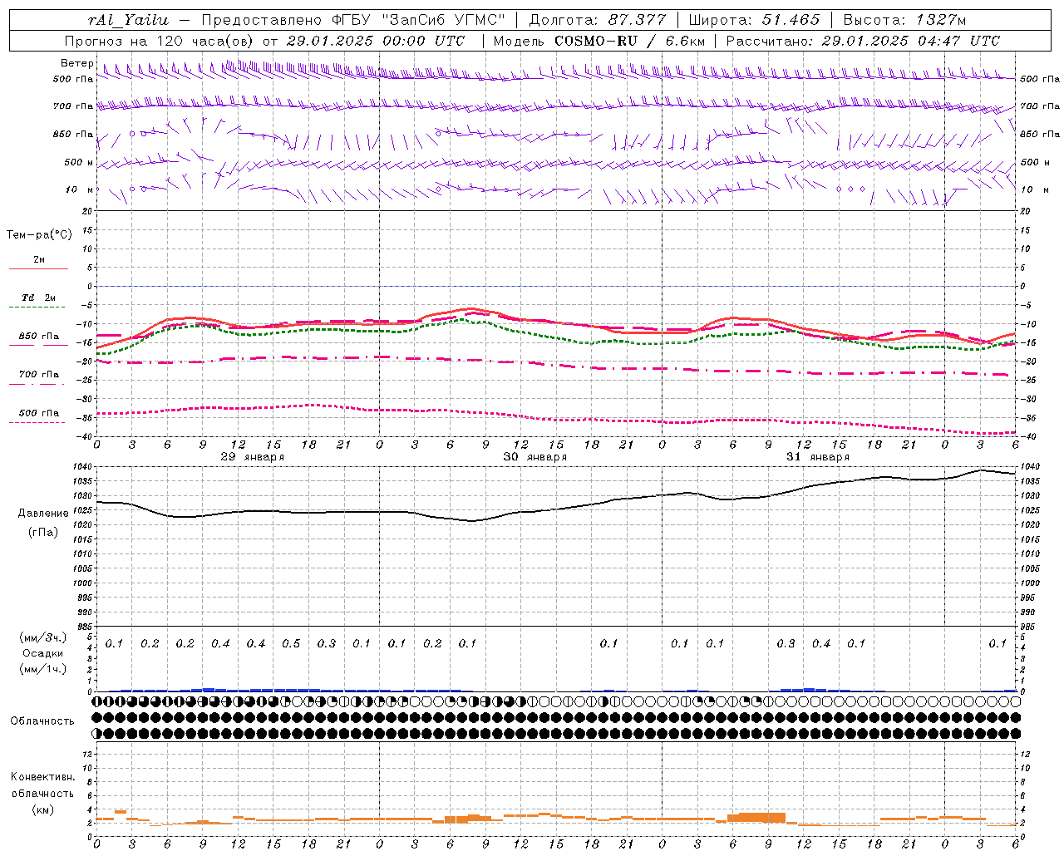Click the Ветер wind section label
Viewport: 1064px width, 851px height.
click(x=77, y=63)
